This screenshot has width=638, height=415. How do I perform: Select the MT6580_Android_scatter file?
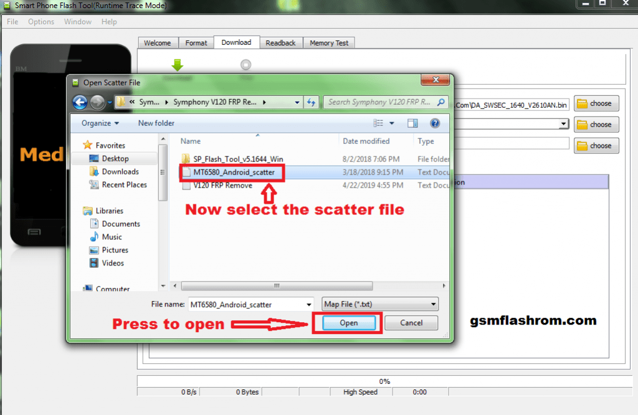(234, 172)
